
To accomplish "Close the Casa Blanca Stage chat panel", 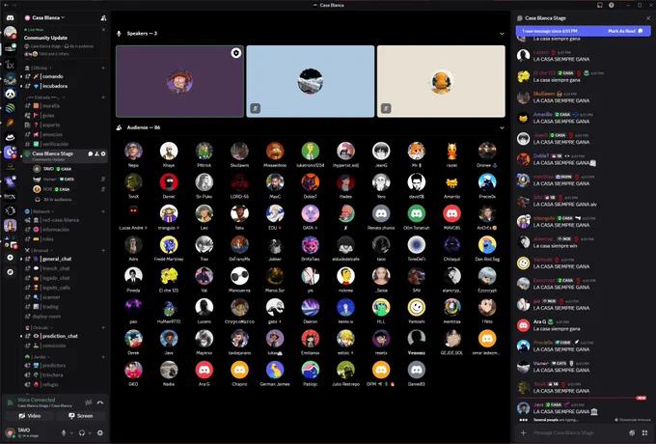I will (x=648, y=18).
